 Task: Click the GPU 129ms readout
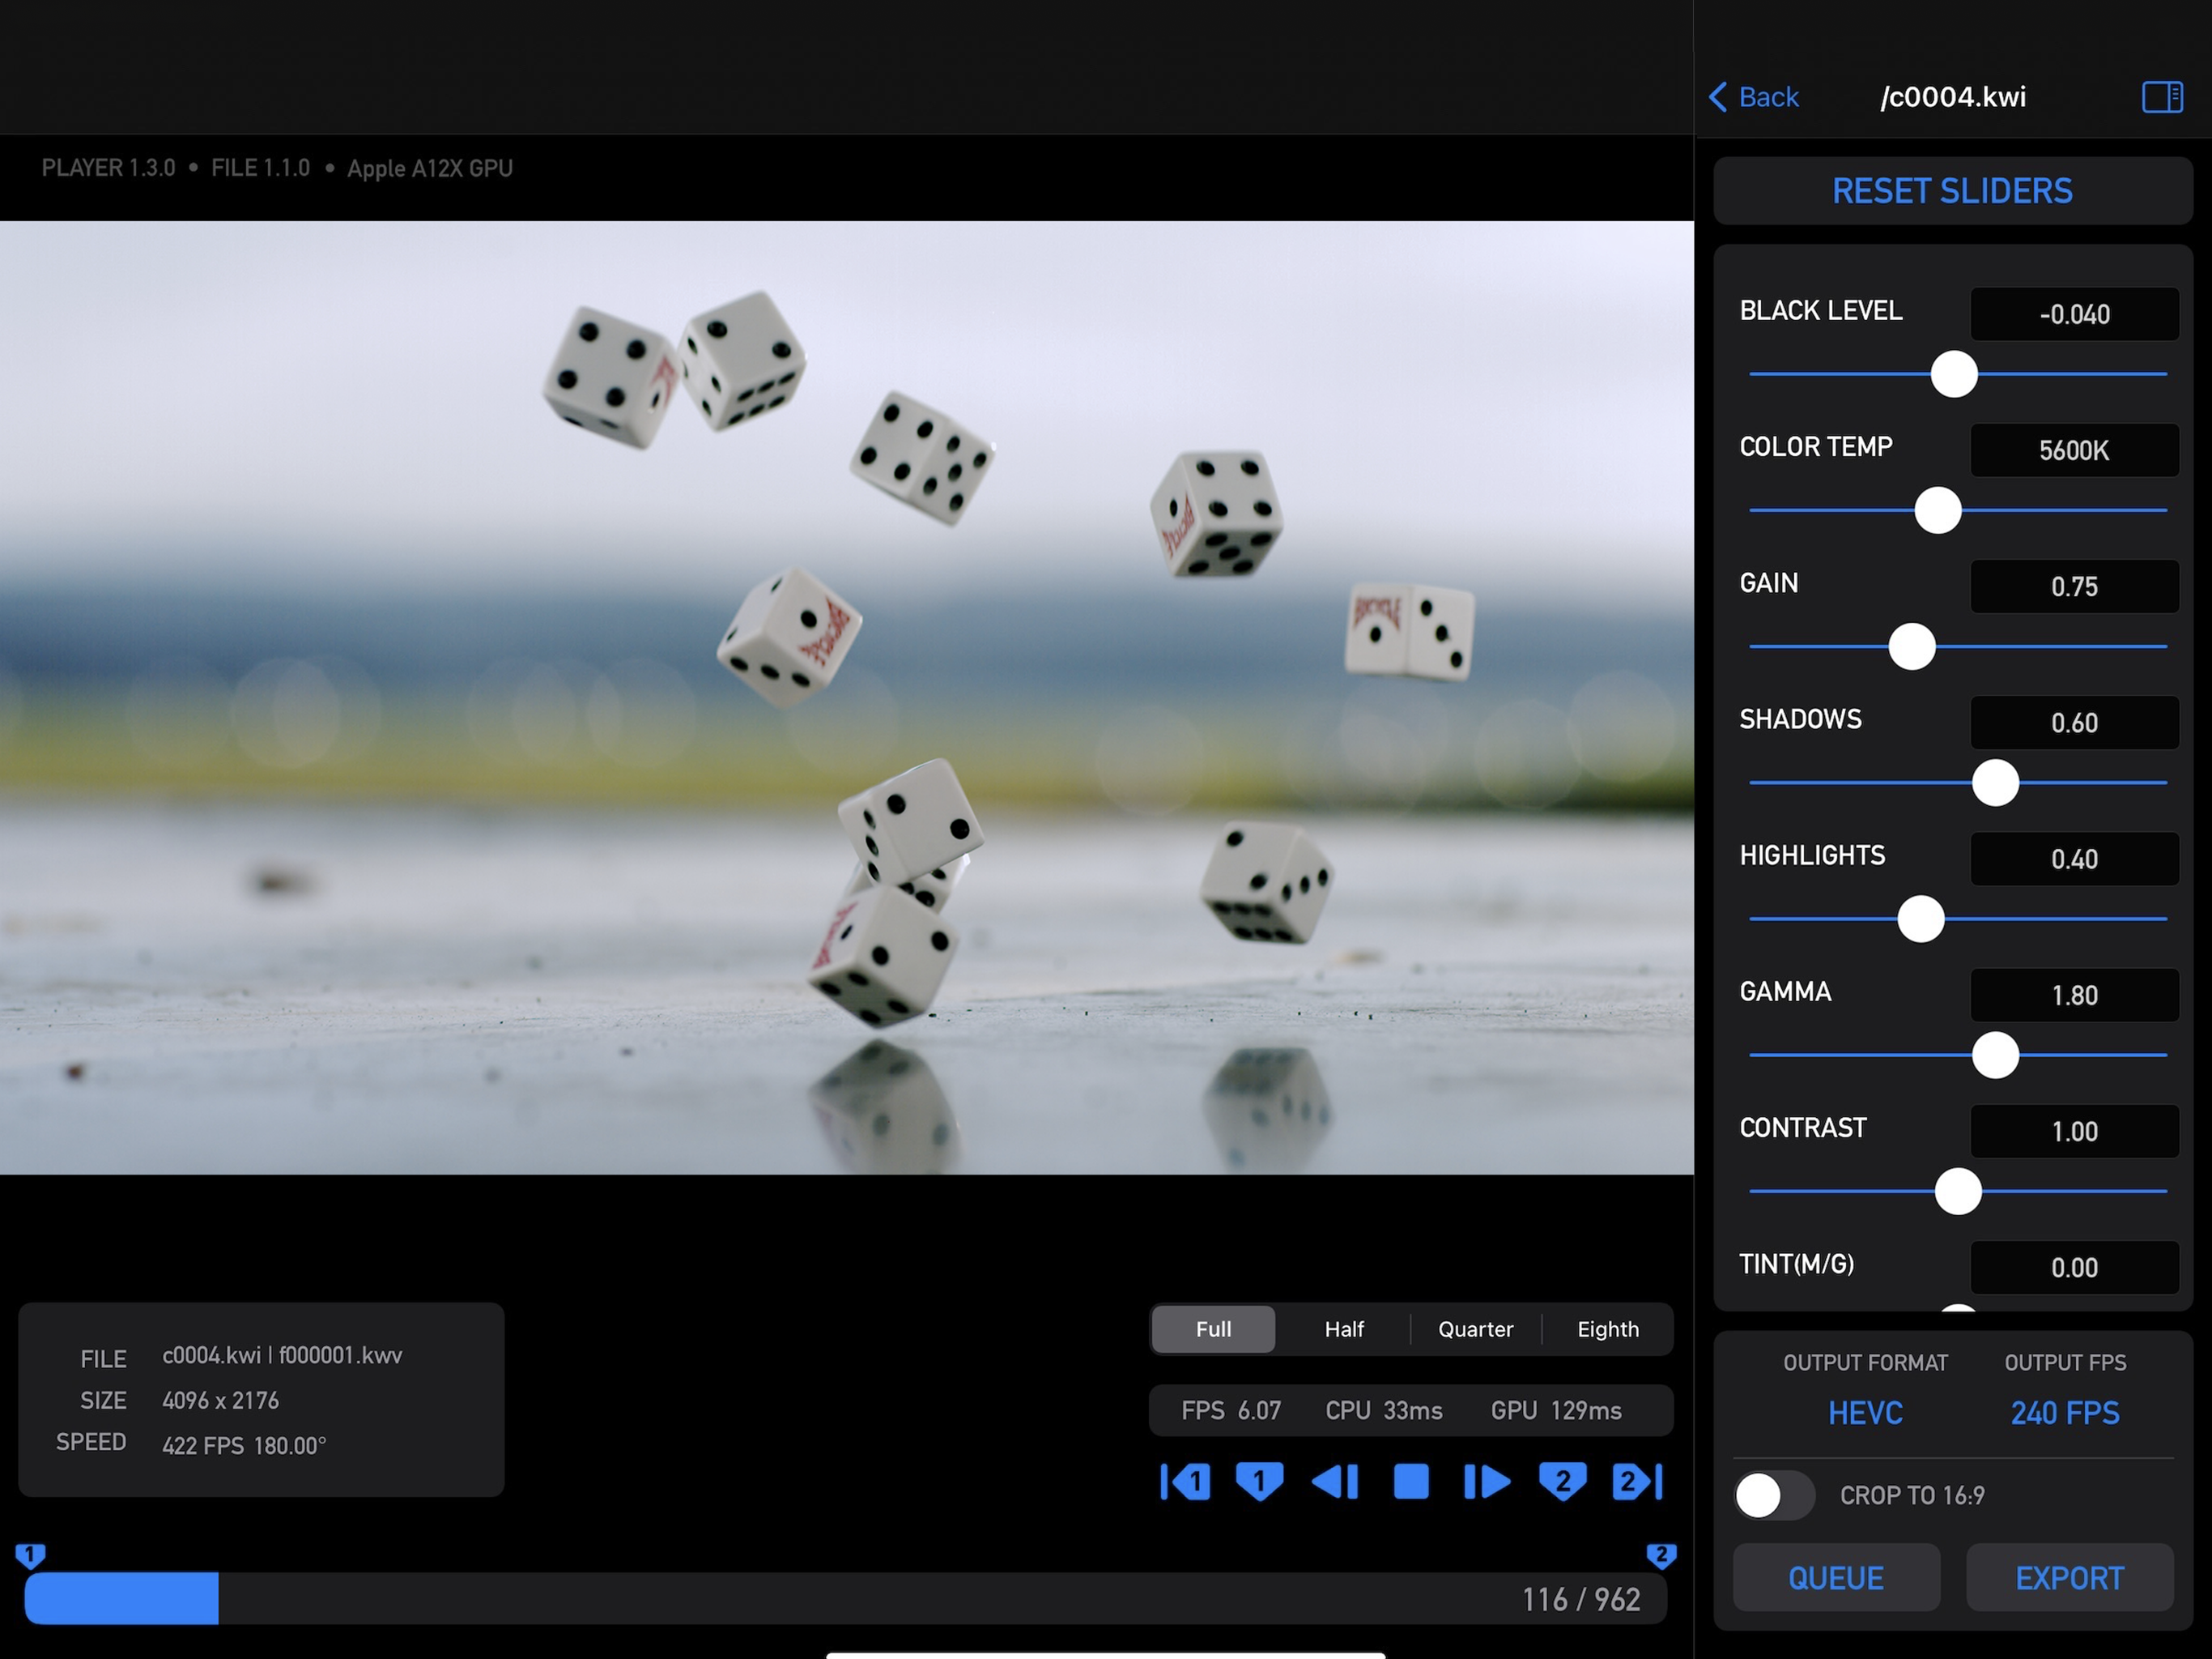pyautogui.click(x=1555, y=1411)
